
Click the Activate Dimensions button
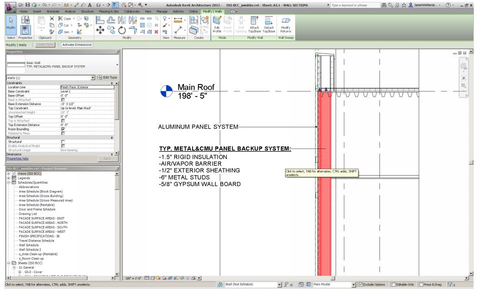pos(77,45)
